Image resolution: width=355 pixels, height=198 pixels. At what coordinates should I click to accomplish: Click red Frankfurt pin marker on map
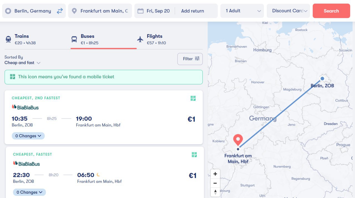238,140
